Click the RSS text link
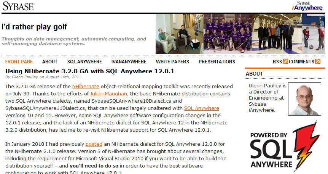The width and height of the screenshot is (328, 174). pos(277,62)
